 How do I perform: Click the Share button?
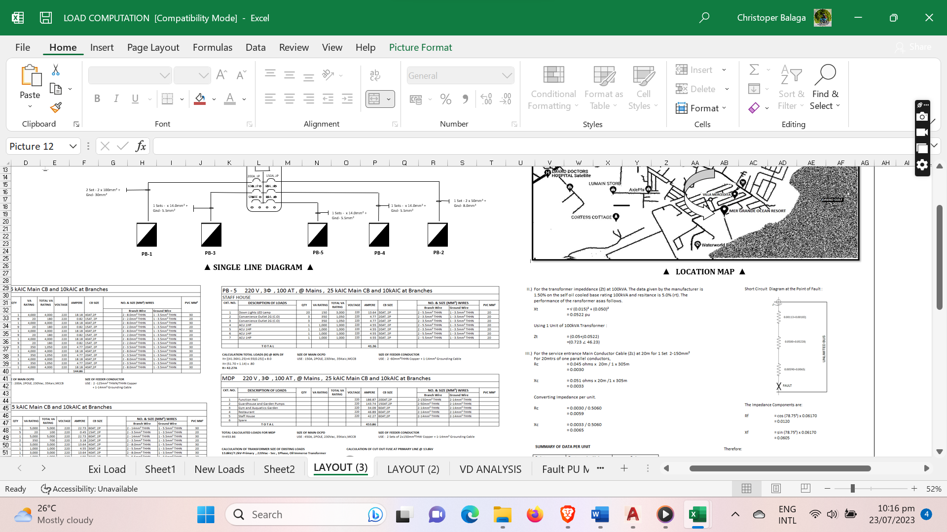(x=913, y=47)
